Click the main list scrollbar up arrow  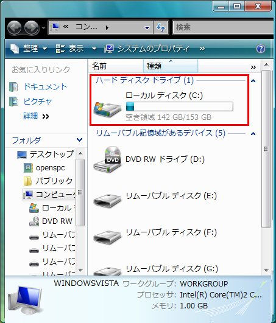pos(266,64)
